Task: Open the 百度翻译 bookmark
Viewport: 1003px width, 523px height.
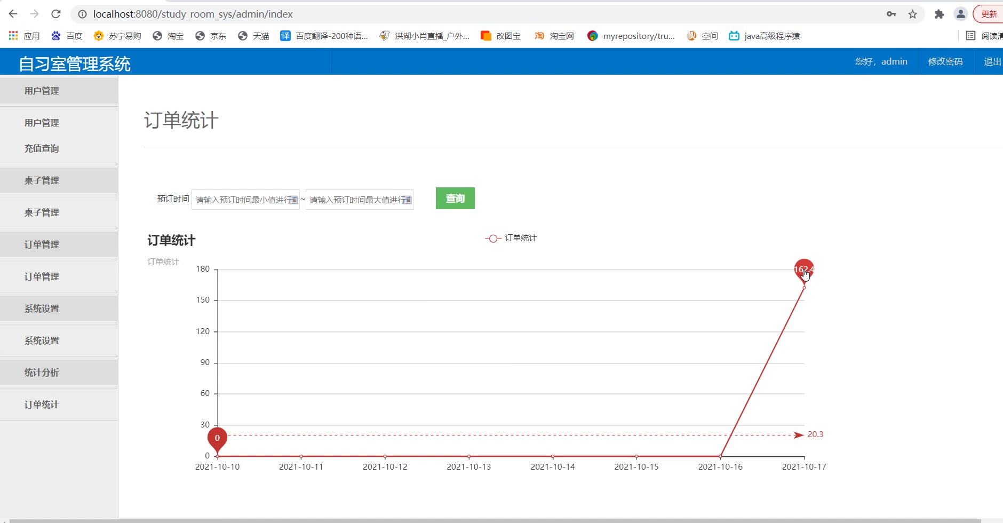Action: click(x=324, y=36)
